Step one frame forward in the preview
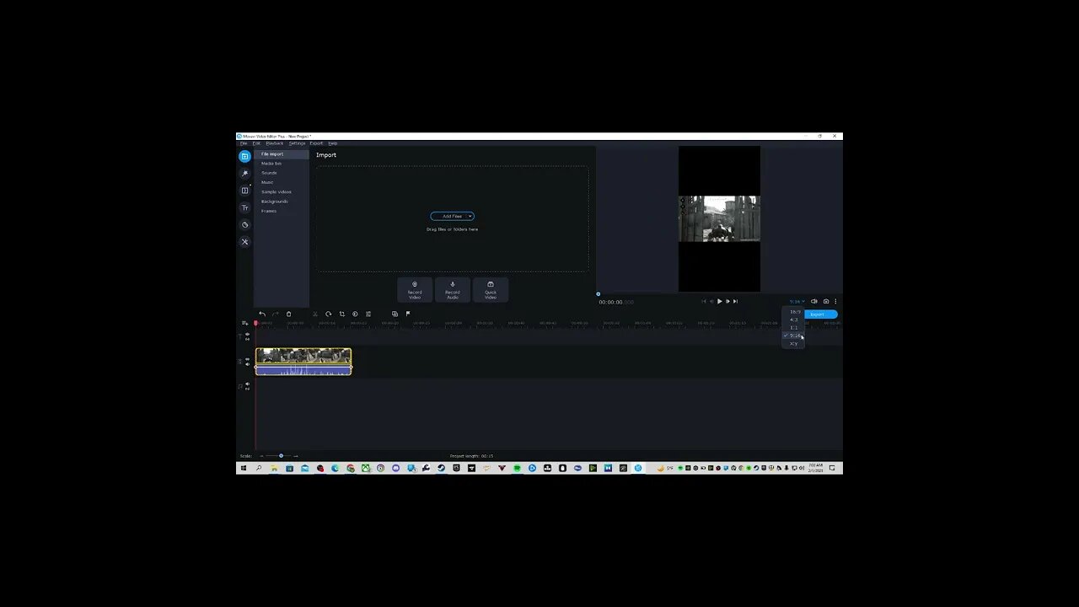 (727, 301)
